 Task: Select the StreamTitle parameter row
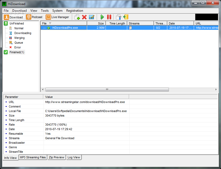coord(111,152)
